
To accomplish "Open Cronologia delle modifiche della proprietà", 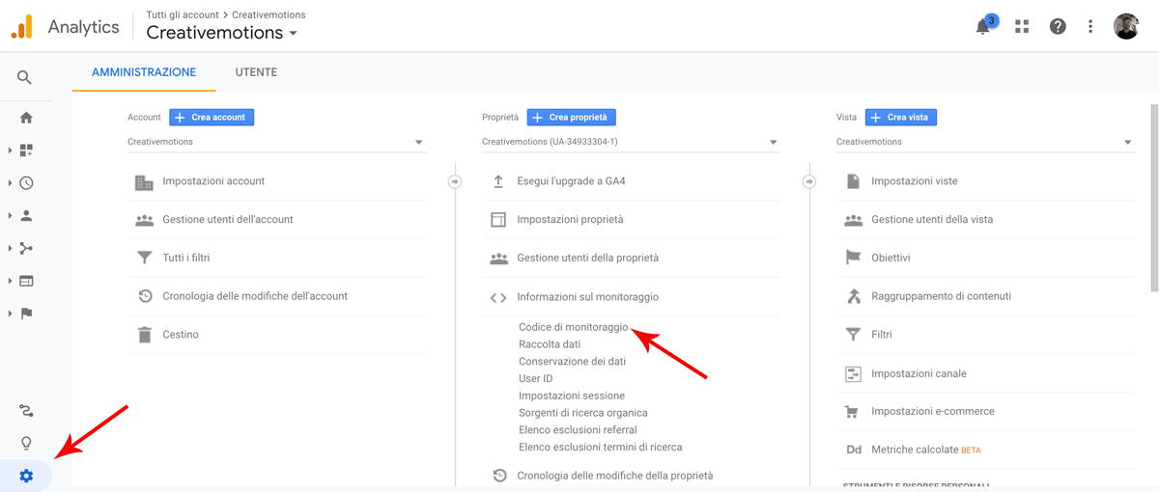I will [615, 476].
